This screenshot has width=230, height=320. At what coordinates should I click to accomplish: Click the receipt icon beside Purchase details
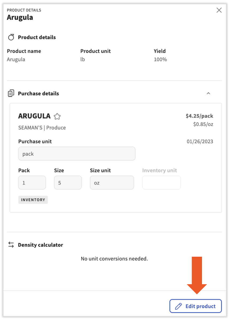11,93
